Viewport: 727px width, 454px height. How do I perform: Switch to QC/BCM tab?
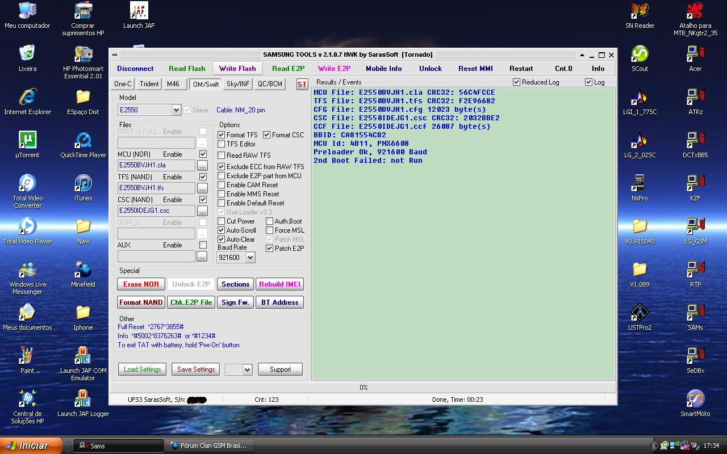coord(270,84)
